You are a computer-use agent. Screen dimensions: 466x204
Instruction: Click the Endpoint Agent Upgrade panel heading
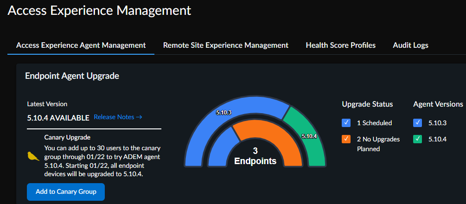72,76
